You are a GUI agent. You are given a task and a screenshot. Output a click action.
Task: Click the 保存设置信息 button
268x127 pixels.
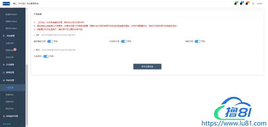click(147, 67)
